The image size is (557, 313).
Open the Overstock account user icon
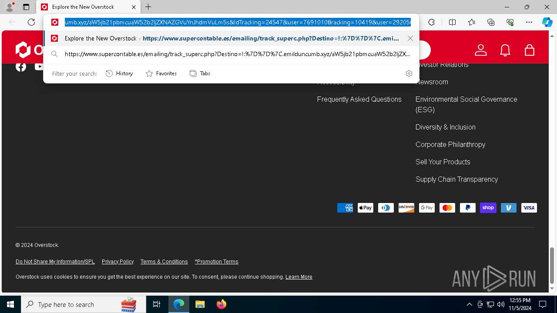tap(481, 50)
